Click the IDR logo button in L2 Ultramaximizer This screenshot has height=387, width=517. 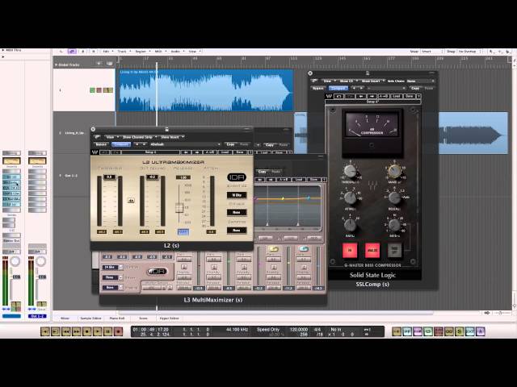[x=237, y=177]
